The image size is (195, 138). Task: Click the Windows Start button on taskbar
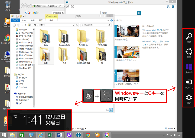pos(4,135)
